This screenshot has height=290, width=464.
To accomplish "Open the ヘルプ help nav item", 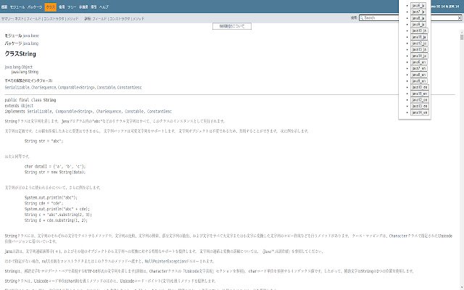I will point(104,7).
